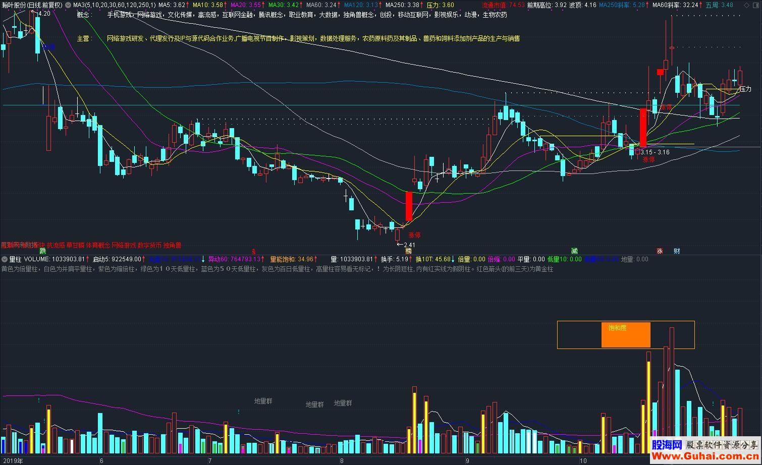The width and height of the screenshot is (762, 465).
Task: Click the 财 marker on the event bar
Action: coord(677,251)
